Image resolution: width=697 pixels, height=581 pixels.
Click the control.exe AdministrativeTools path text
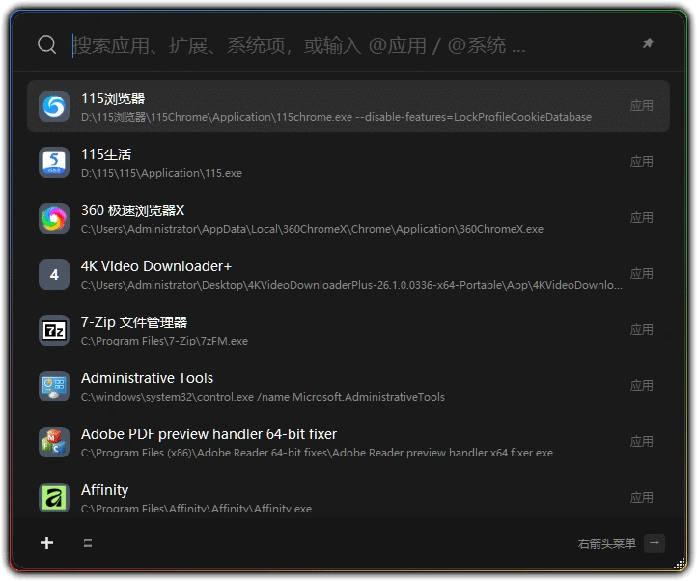(x=263, y=397)
